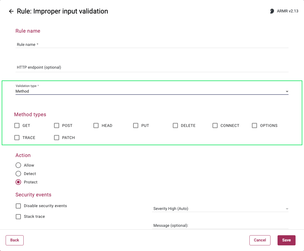
Task: Select the Detect action radio button
Action: click(x=18, y=174)
